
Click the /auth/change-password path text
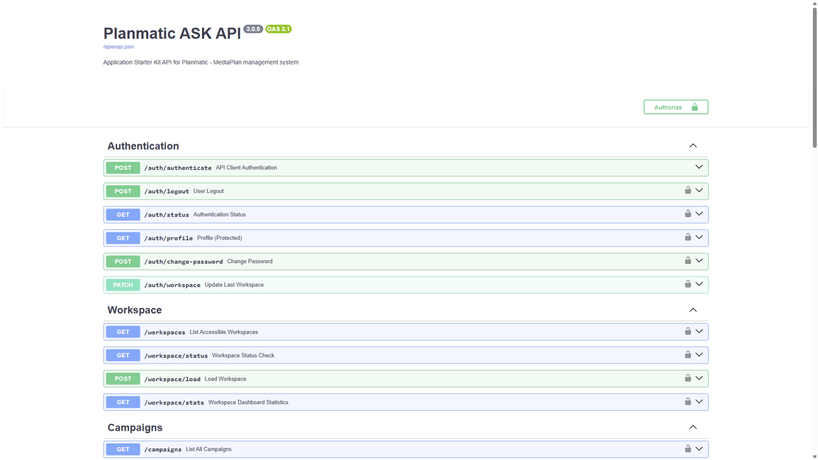(x=183, y=261)
